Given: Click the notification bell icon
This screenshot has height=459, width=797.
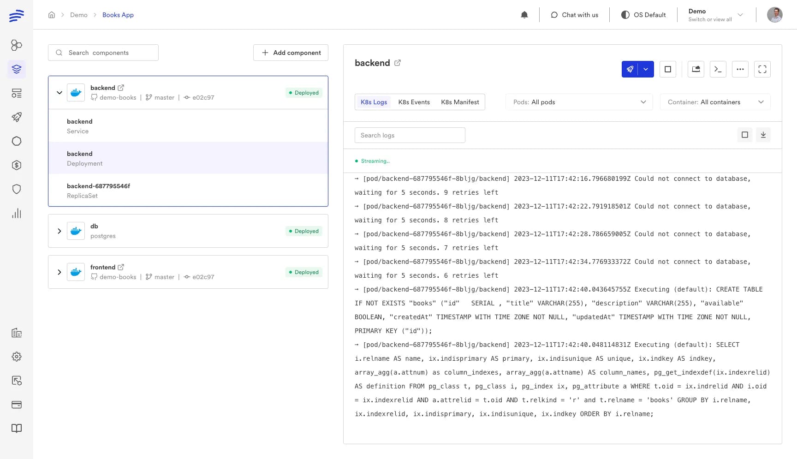Looking at the screenshot, I should coord(524,15).
